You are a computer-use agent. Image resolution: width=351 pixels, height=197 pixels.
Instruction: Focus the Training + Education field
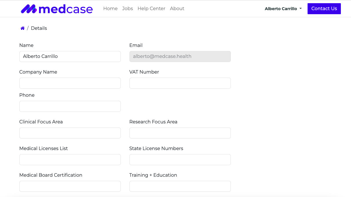pyautogui.click(x=180, y=186)
